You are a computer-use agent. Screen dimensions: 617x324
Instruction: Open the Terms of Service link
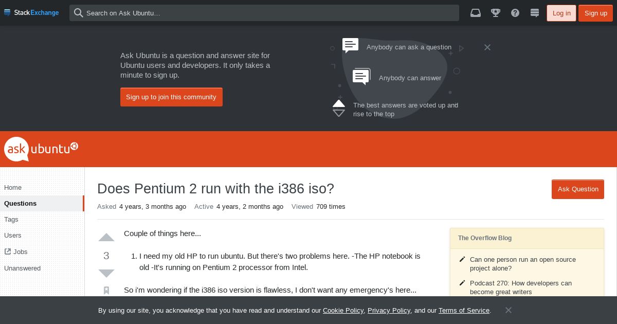coord(464,310)
